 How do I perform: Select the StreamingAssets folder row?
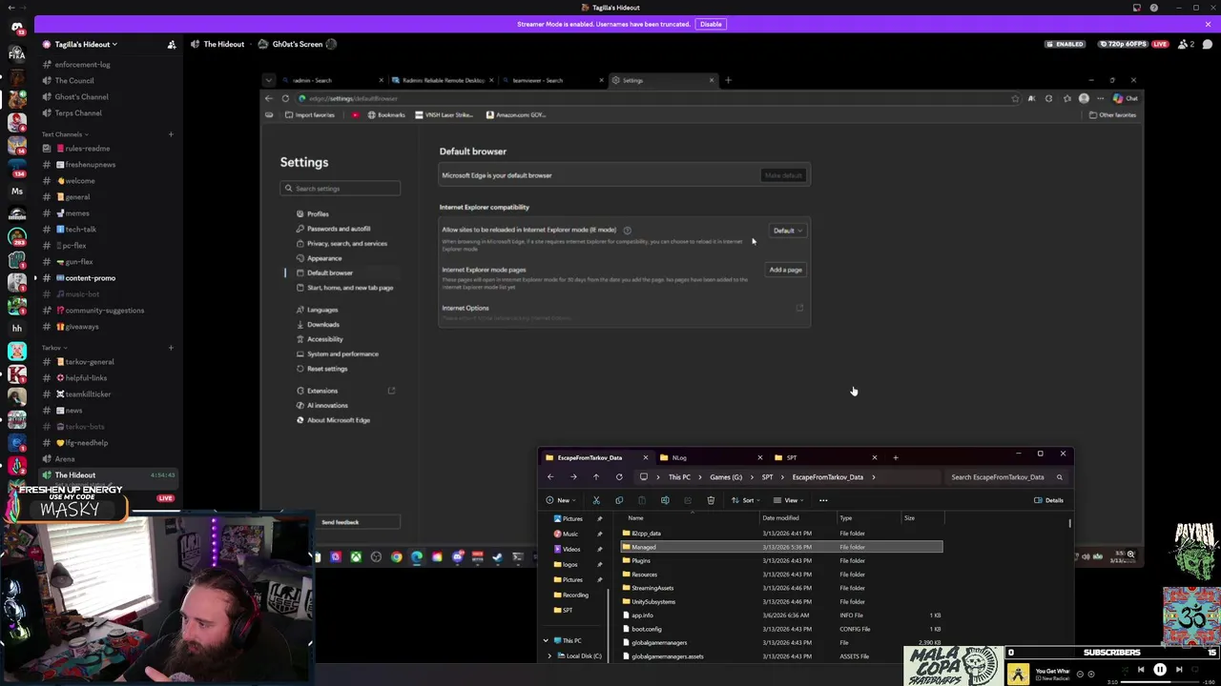pos(781,588)
